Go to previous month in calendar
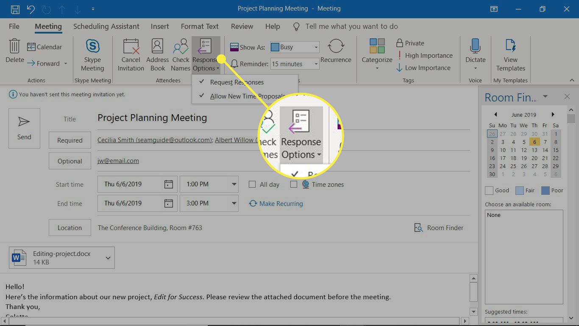 click(x=495, y=115)
